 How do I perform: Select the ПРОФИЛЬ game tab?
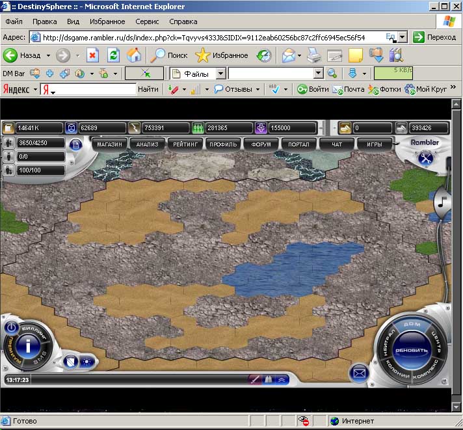pos(223,144)
